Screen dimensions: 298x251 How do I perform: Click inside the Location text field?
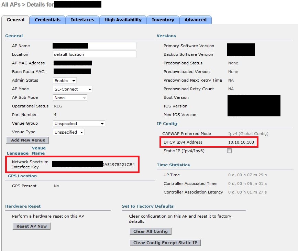95,54
